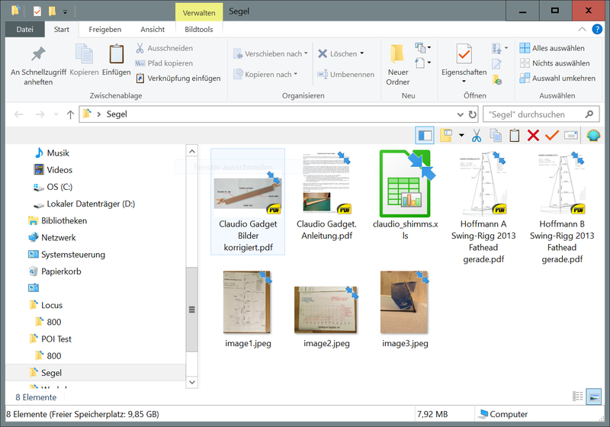Switch to large thumbnails view in bottom-right corner
This screenshot has width=610, height=427.
point(592,396)
